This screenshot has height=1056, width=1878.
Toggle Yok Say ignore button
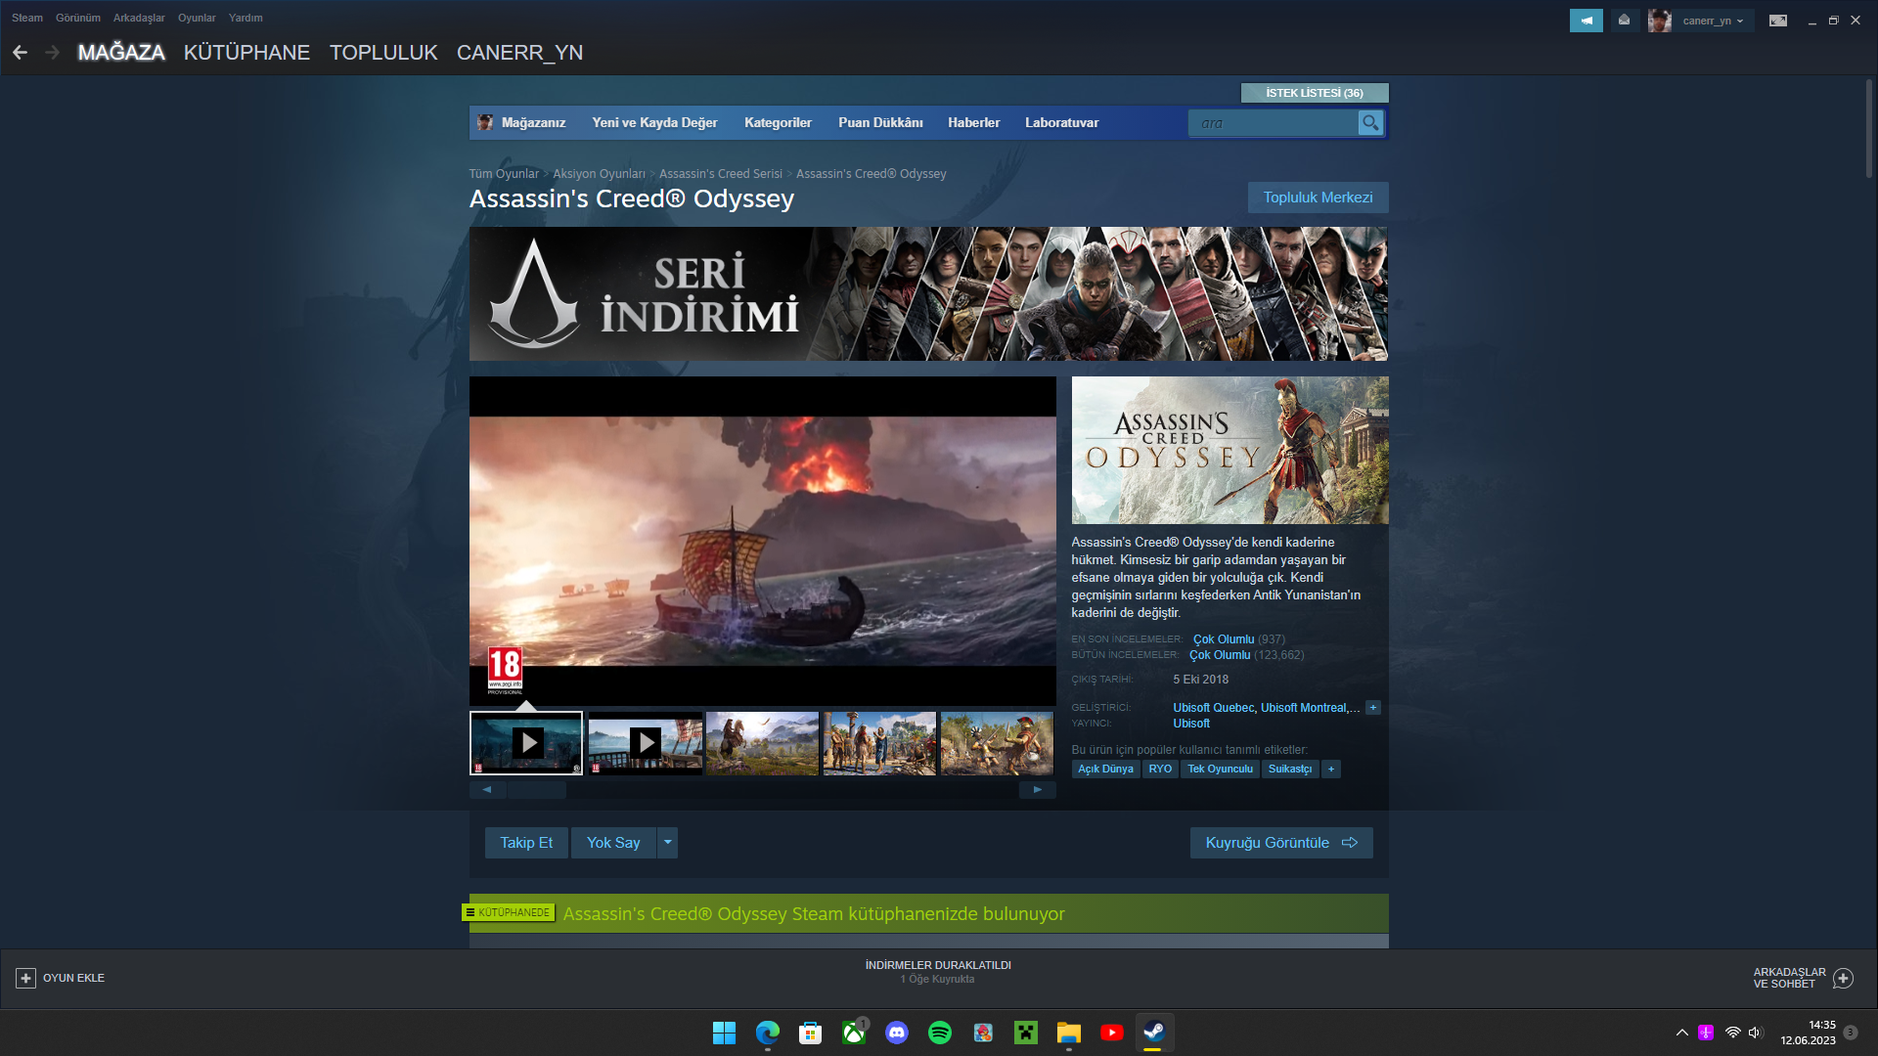[x=613, y=843]
